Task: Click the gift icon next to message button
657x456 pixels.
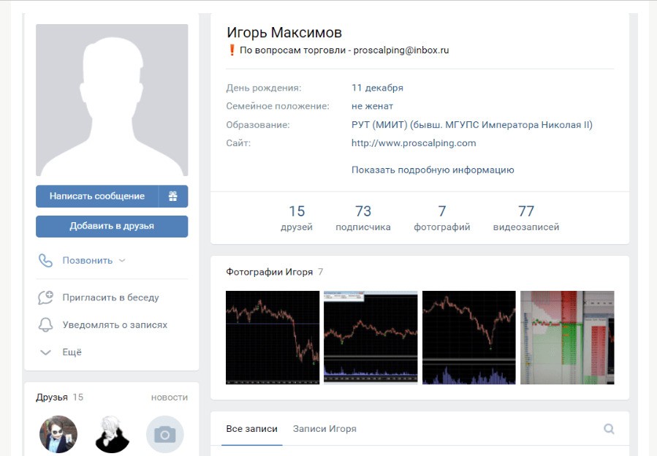Action: click(173, 196)
